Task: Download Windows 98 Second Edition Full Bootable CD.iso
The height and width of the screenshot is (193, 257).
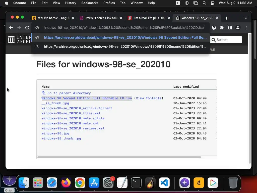Action: (x=87, y=98)
